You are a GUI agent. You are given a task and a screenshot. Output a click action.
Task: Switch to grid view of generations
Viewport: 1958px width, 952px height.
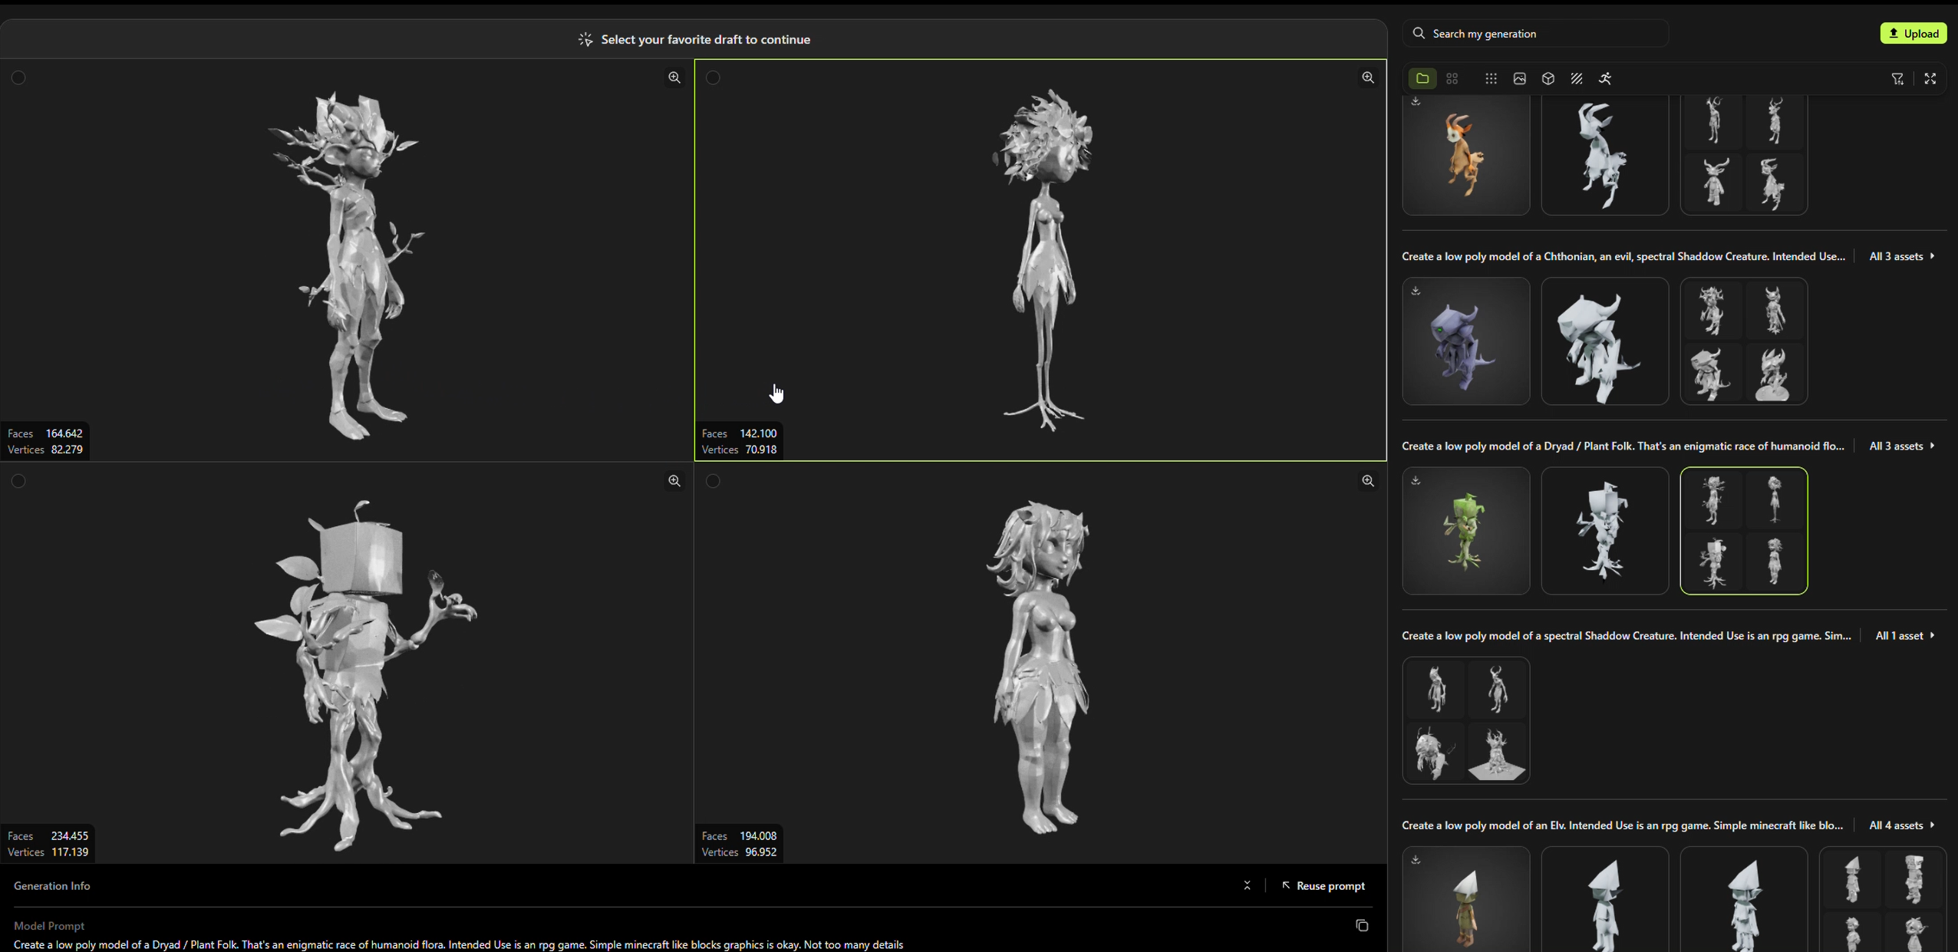click(x=1452, y=78)
